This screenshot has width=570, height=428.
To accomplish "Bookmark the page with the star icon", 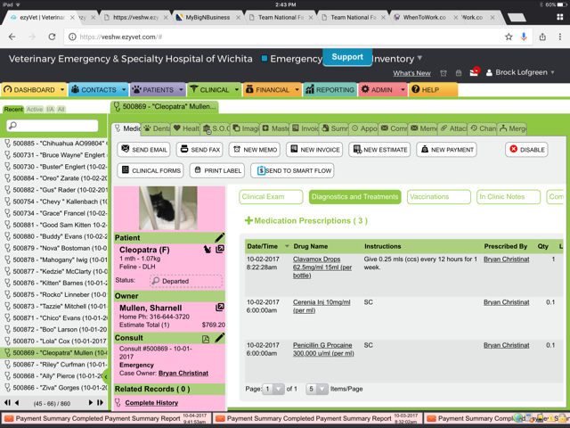I will point(509,37).
